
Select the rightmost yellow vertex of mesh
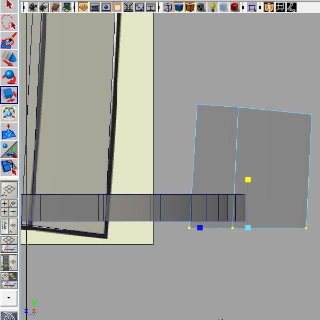306,228
